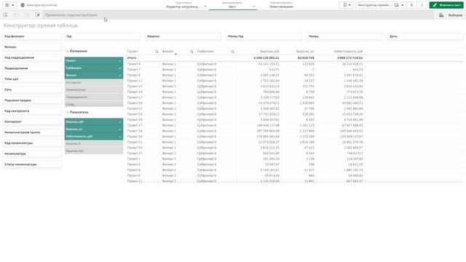Viewport: 466px width, 262px height.
Task: Go to the previous sheet arrow
Action: pos(411,5)
